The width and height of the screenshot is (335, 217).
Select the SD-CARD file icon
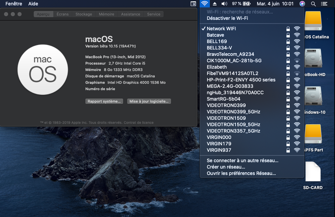point(313,172)
